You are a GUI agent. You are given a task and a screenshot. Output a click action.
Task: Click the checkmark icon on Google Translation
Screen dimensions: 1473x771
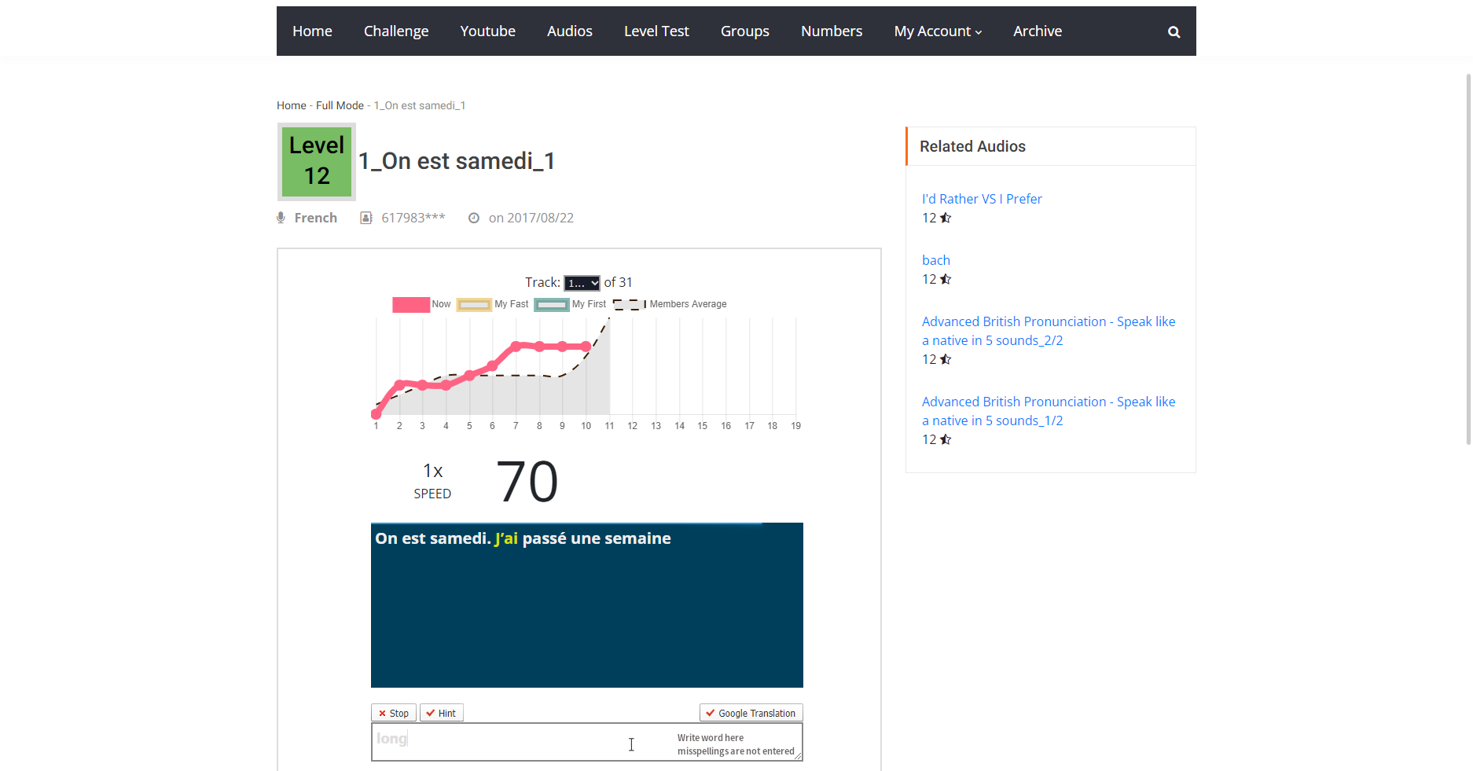pyautogui.click(x=710, y=713)
